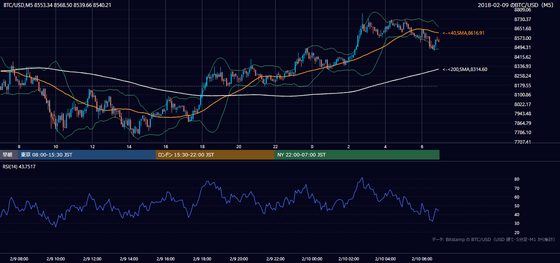Click price axis label 8336.93

522,66
